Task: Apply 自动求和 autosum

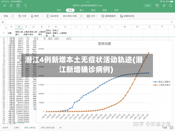Action: point(52,16)
